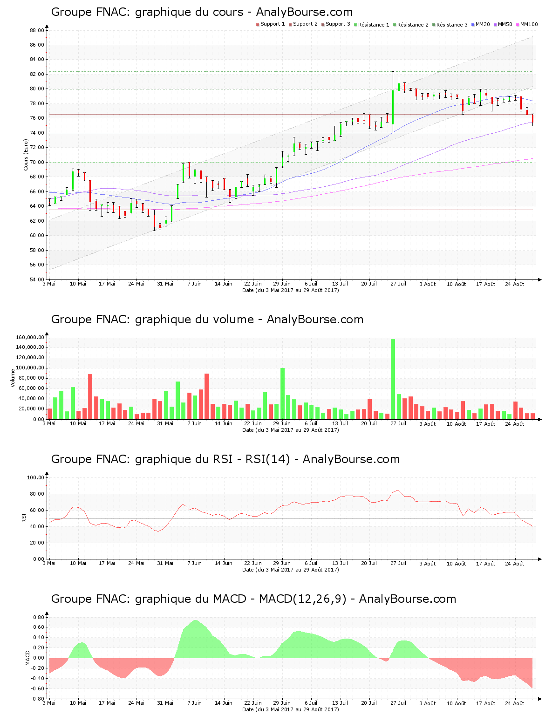The height and width of the screenshot is (722, 559).
Task: Click the tall green volume bar at 29 Juin
Action: pyautogui.click(x=282, y=394)
